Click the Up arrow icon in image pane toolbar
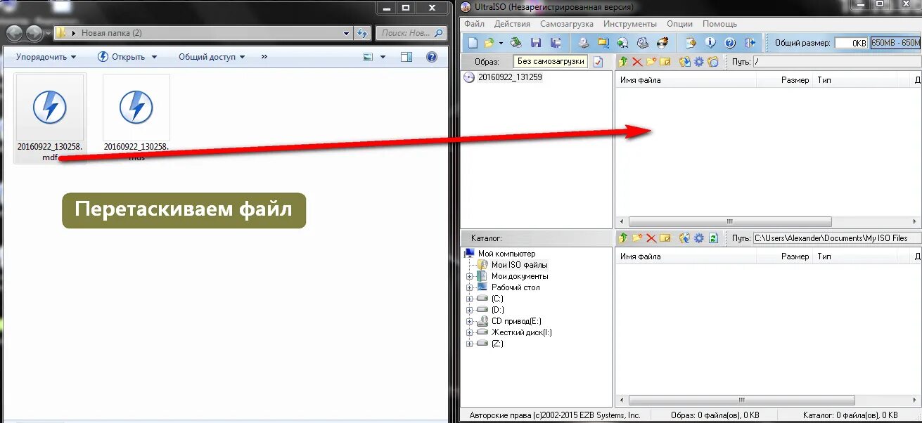 pyautogui.click(x=623, y=62)
